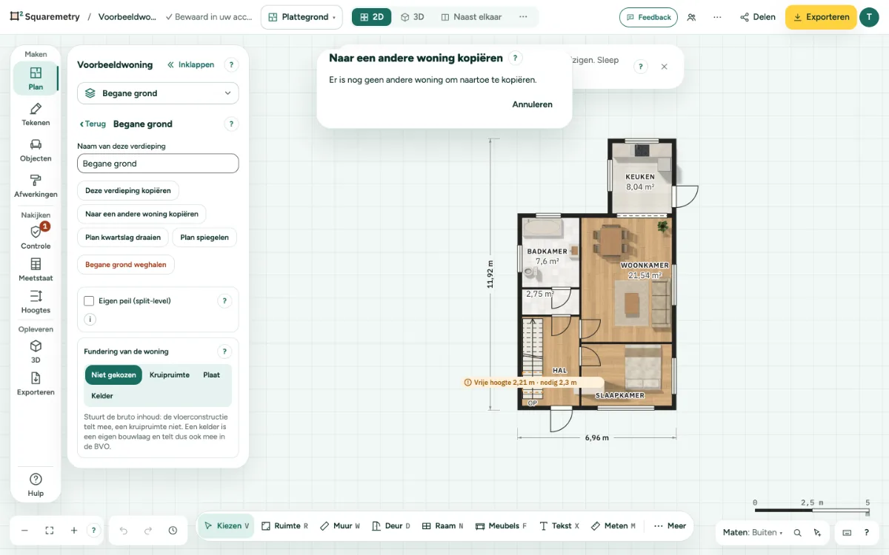Click Plan kwartslag draaien
Image resolution: width=889 pixels, height=555 pixels.
click(x=123, y=238)
